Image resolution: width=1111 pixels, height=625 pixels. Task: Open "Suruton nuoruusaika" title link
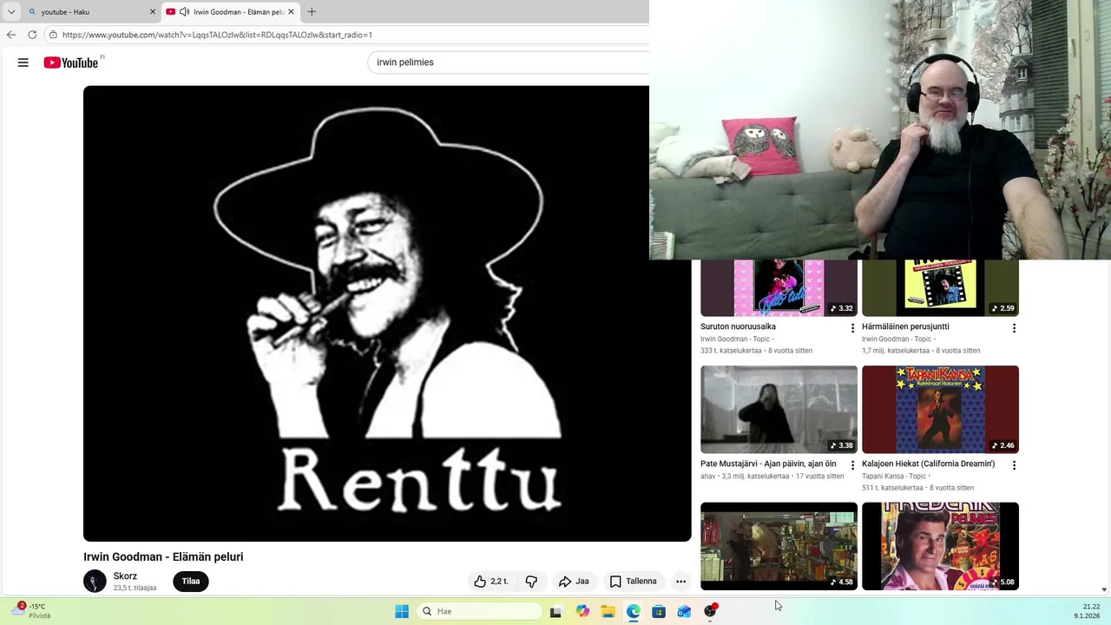point(738,326)
